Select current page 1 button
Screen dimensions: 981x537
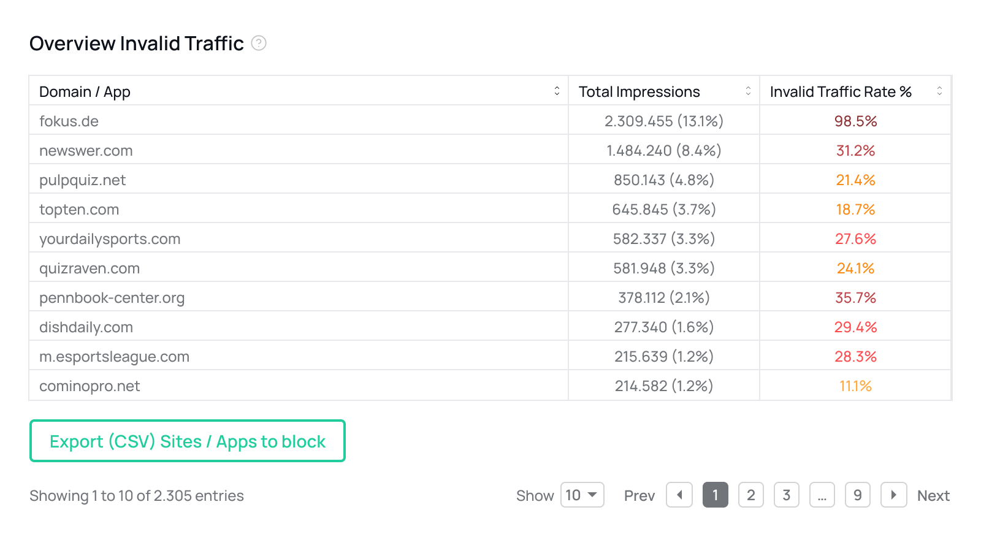[715, 495]
